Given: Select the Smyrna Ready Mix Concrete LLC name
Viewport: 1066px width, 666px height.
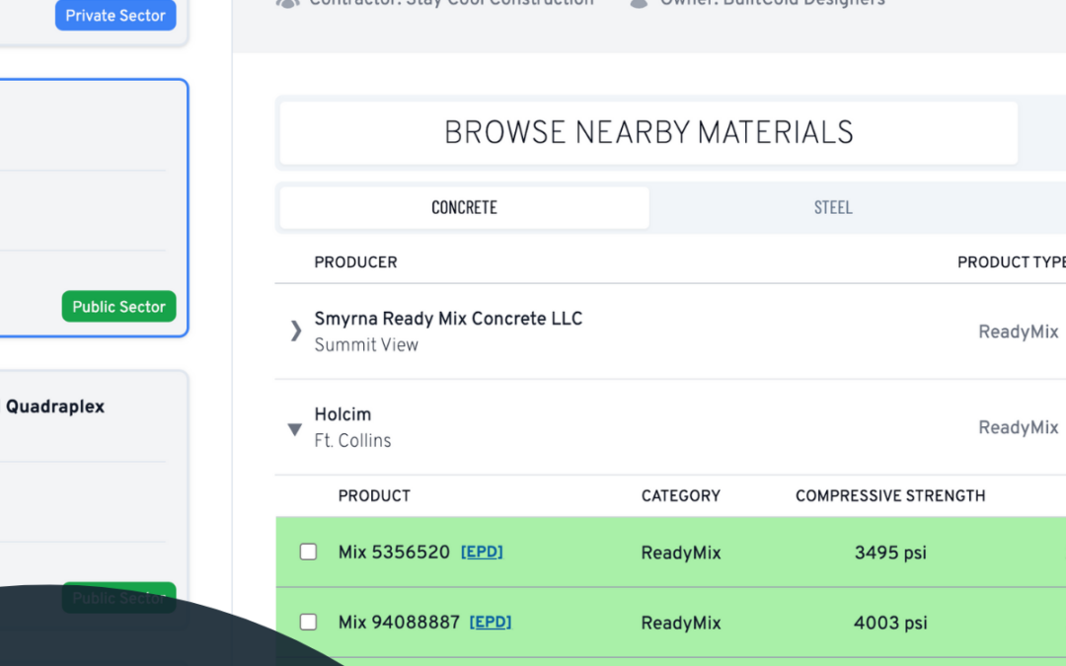Looking at the screenshot, I should 448,319.
